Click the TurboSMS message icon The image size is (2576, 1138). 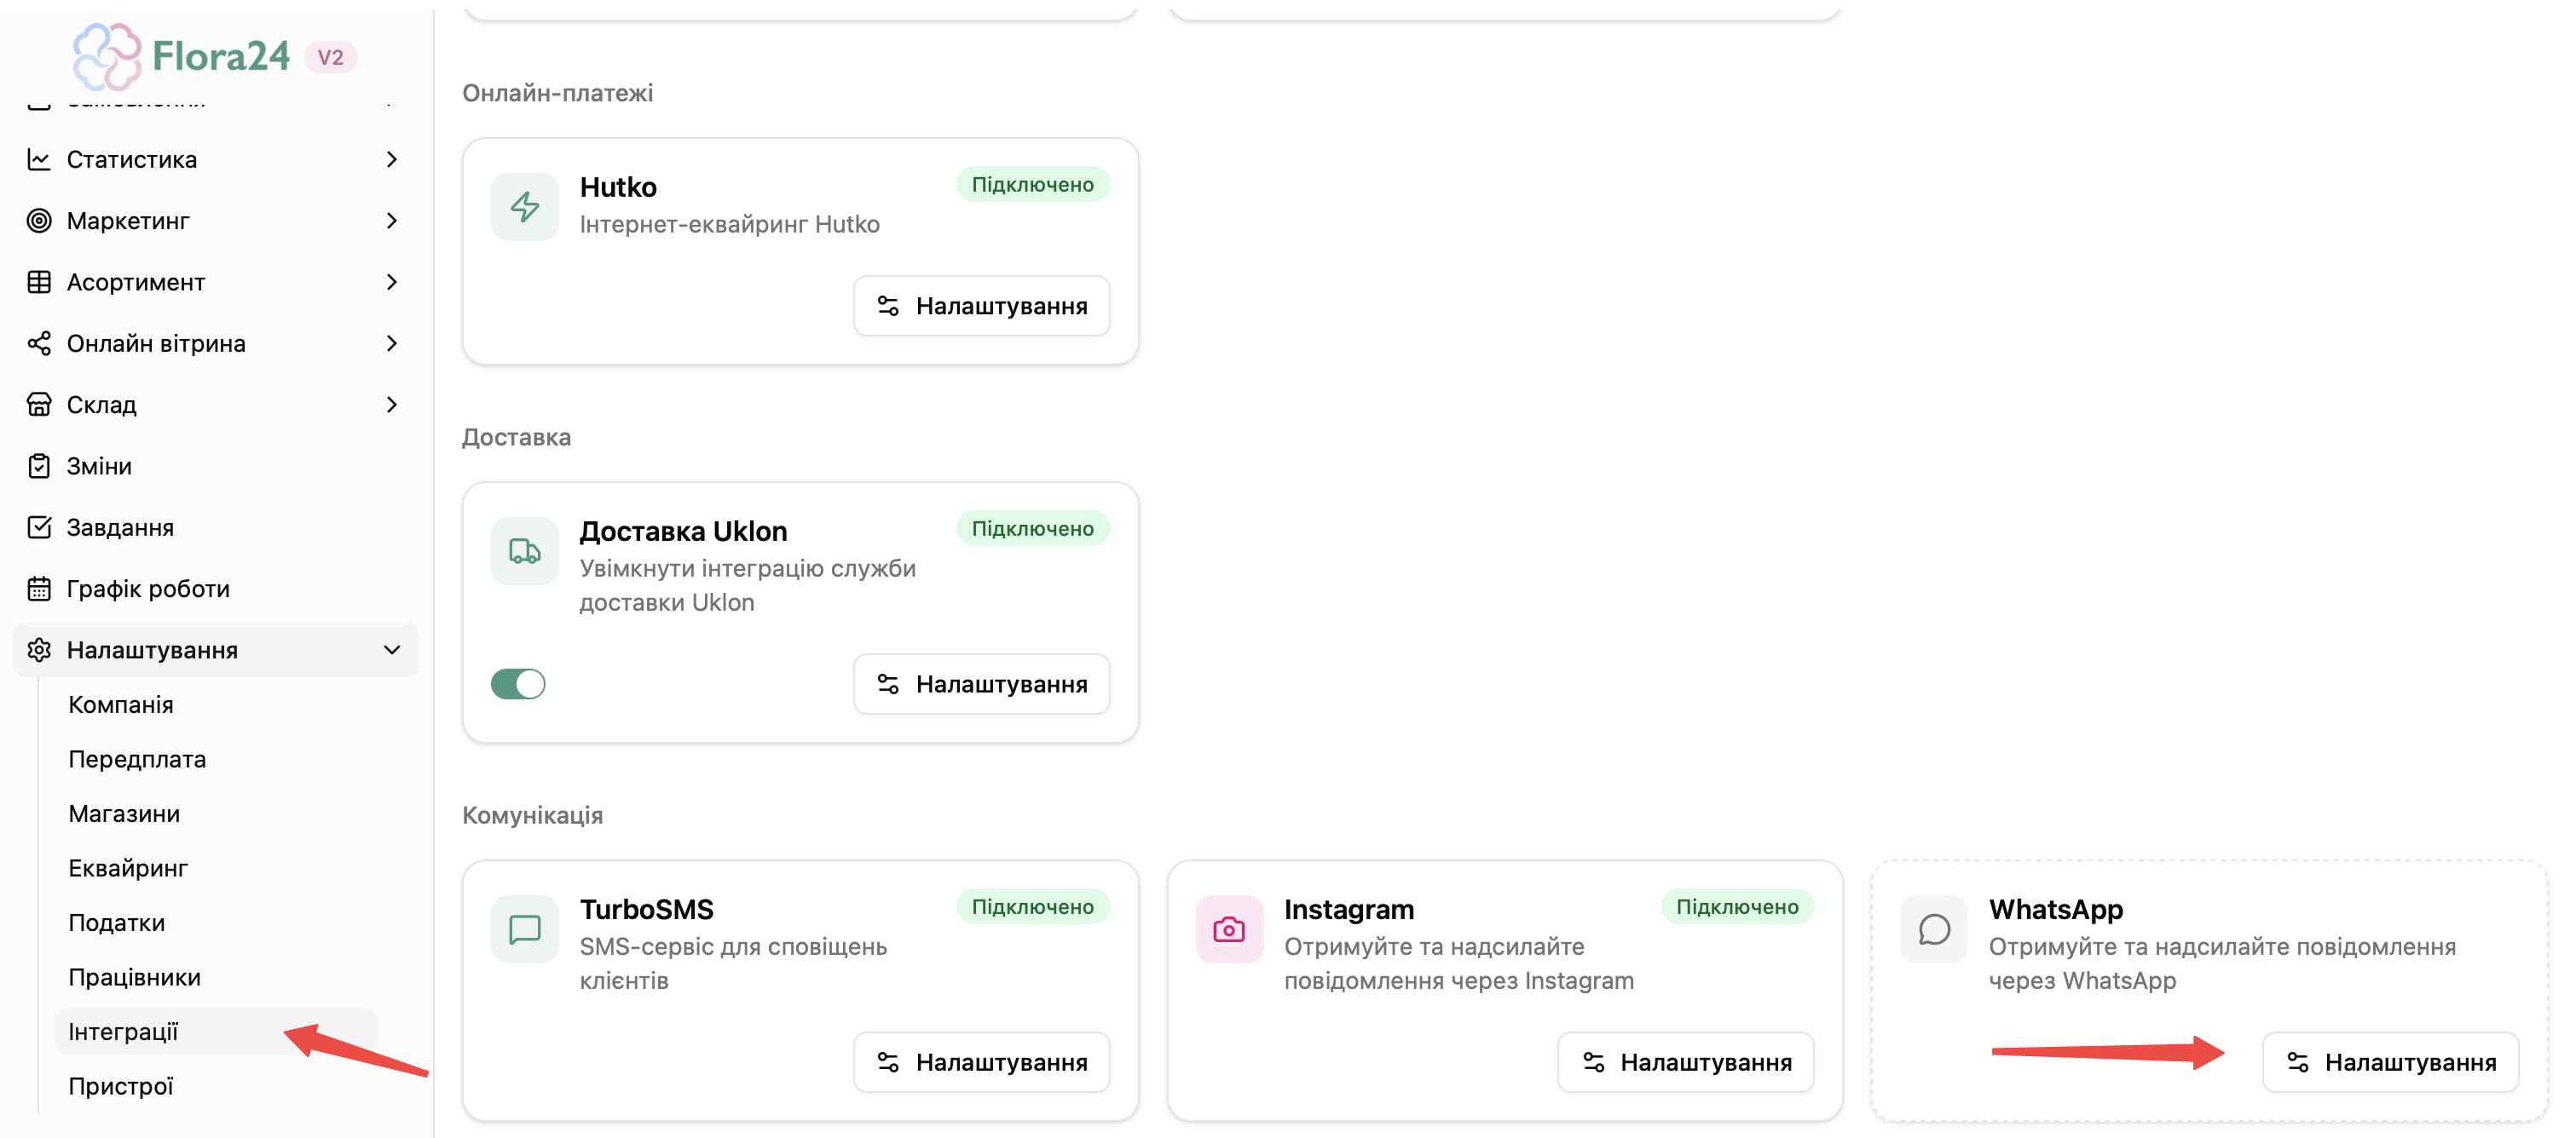(x=524, y=929)
